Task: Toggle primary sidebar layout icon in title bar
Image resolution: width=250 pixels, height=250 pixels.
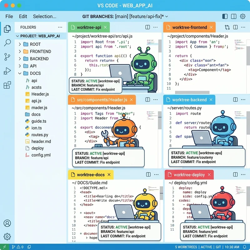Action: (225, 16)
